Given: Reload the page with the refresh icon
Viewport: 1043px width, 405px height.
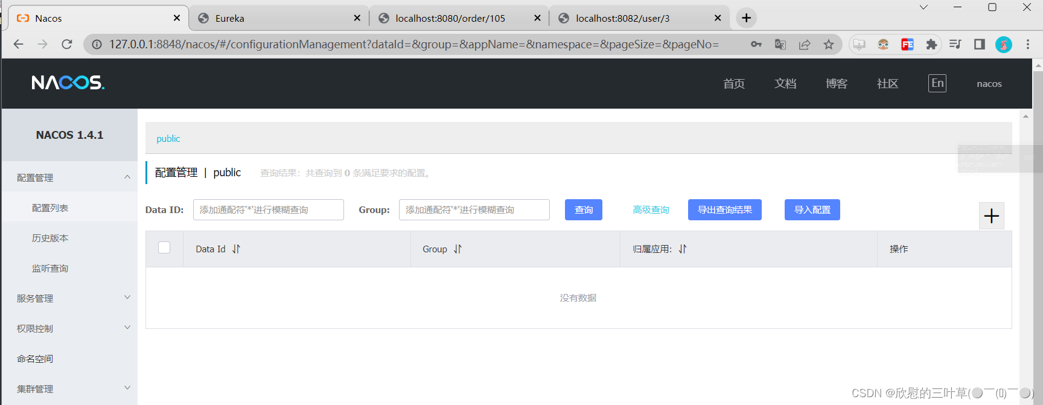Looking at the screenshot, I should click(x=67, y=44).
